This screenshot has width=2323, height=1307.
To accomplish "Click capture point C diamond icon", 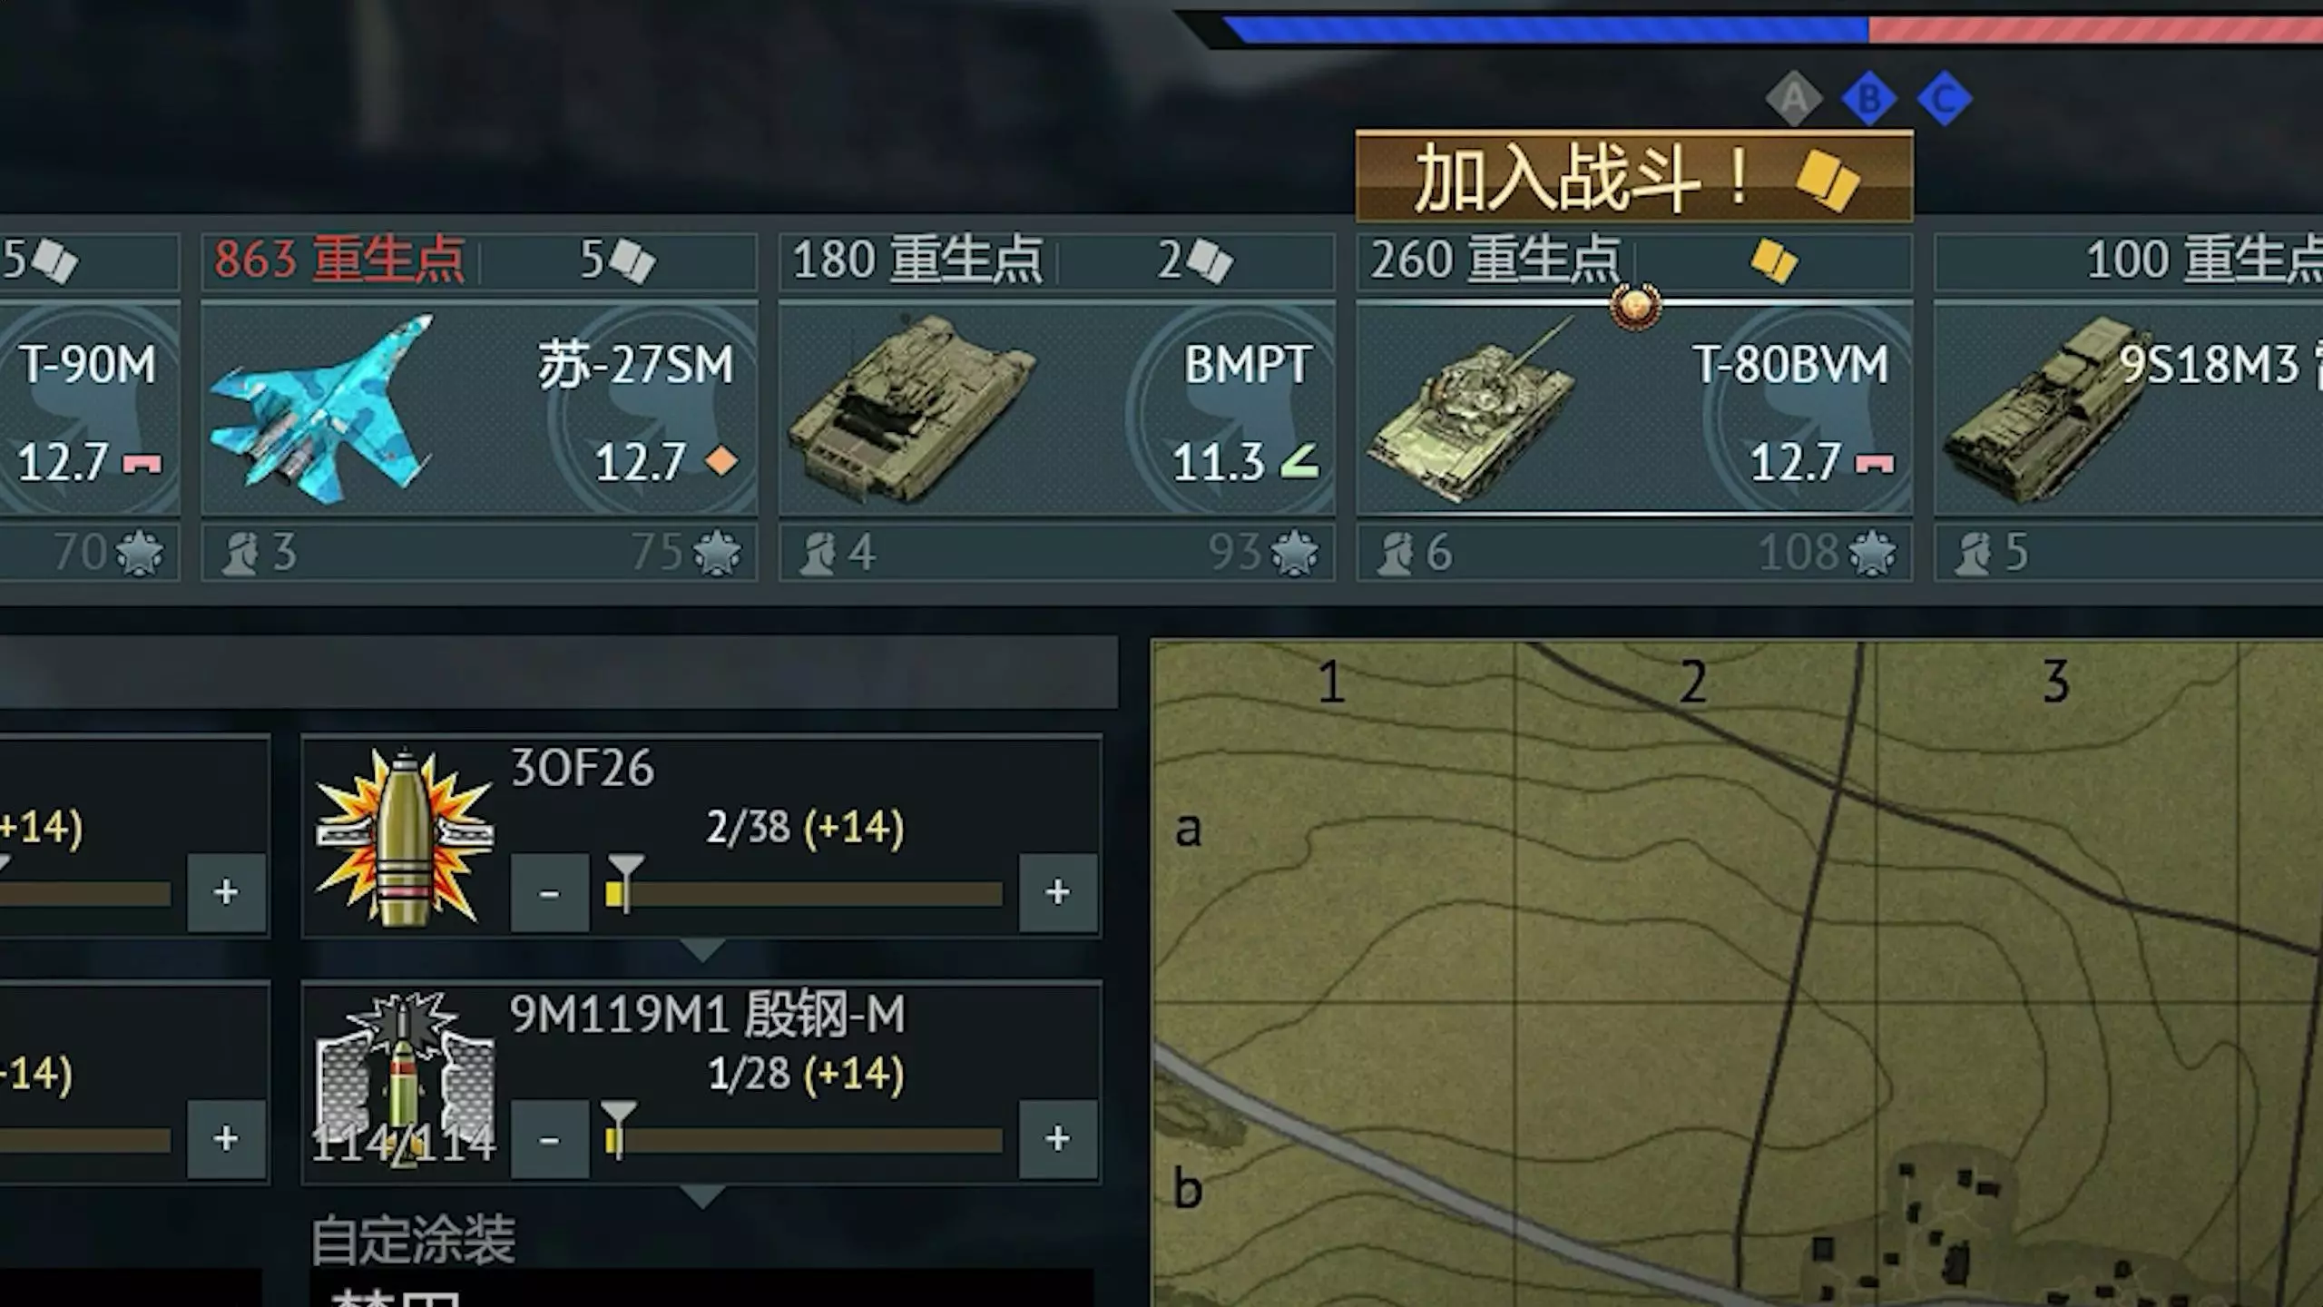I will [1945, 98].
